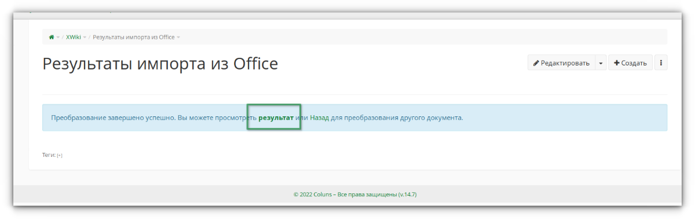Image resolution: width=695 pixels, height=220 pixels.
Task: Expand the XWiki breadcrumb dropdown arrow
Action: click(85, 37)
